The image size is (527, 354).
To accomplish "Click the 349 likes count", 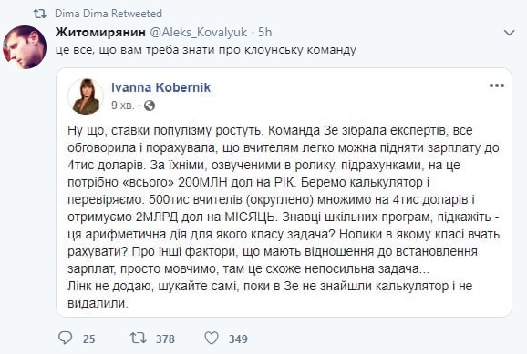I will 238,339.
